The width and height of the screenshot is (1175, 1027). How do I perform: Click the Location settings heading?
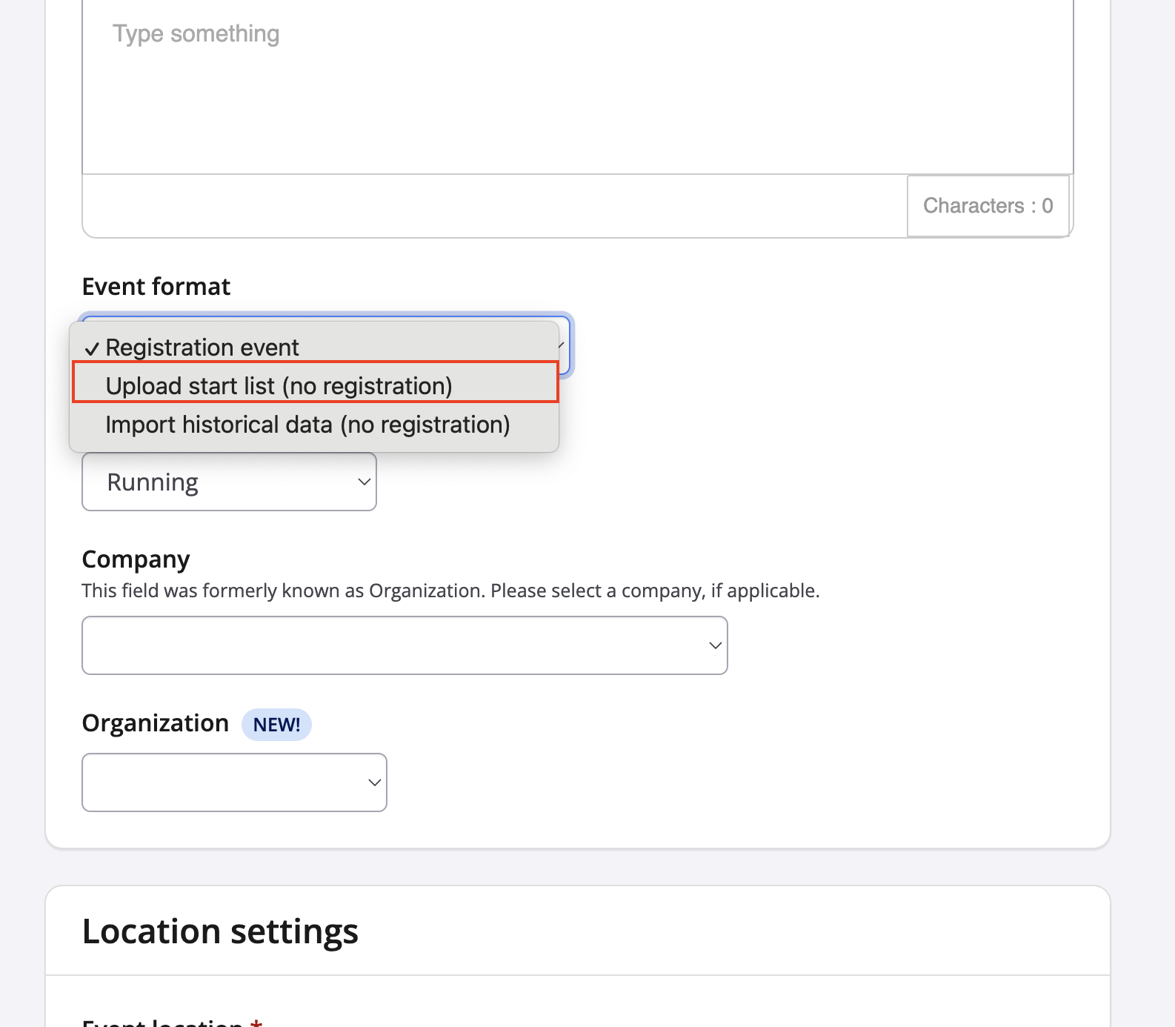(x=220, y=931)
